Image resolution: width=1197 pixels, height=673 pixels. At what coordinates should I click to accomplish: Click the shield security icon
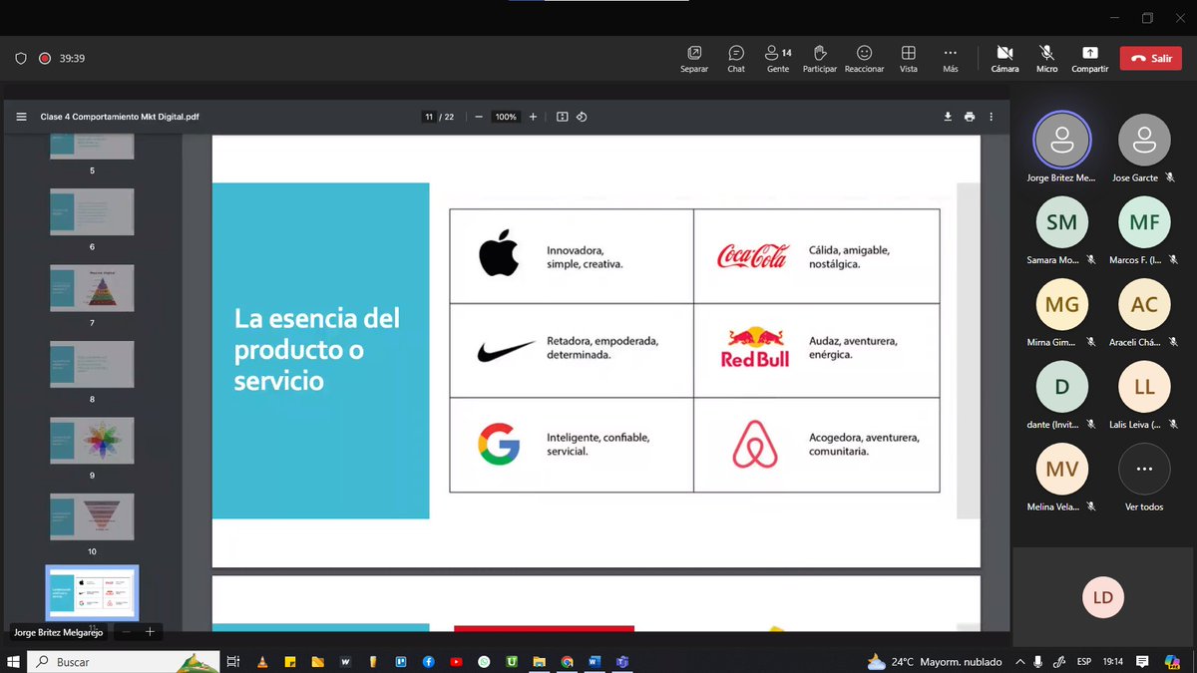(x=21, y=59)
